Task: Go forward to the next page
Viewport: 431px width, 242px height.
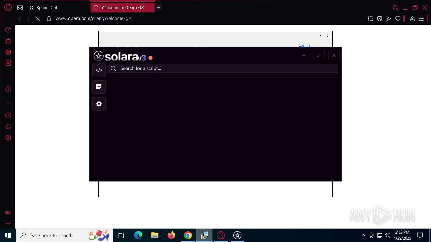Action: pos(29,19)
